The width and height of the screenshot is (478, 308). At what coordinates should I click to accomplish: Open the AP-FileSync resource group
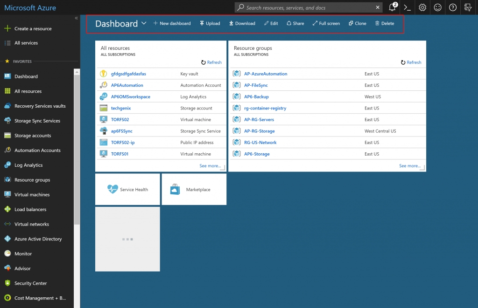[x=256, y=85]
